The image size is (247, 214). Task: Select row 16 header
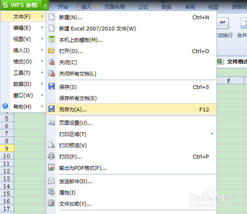(7, 201)
